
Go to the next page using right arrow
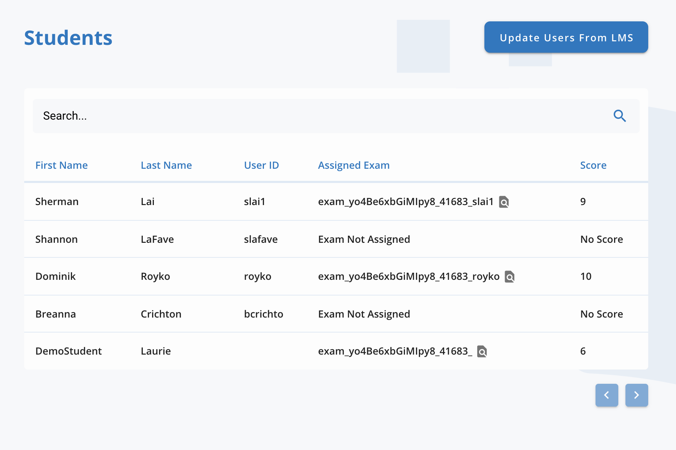(636, 395)
